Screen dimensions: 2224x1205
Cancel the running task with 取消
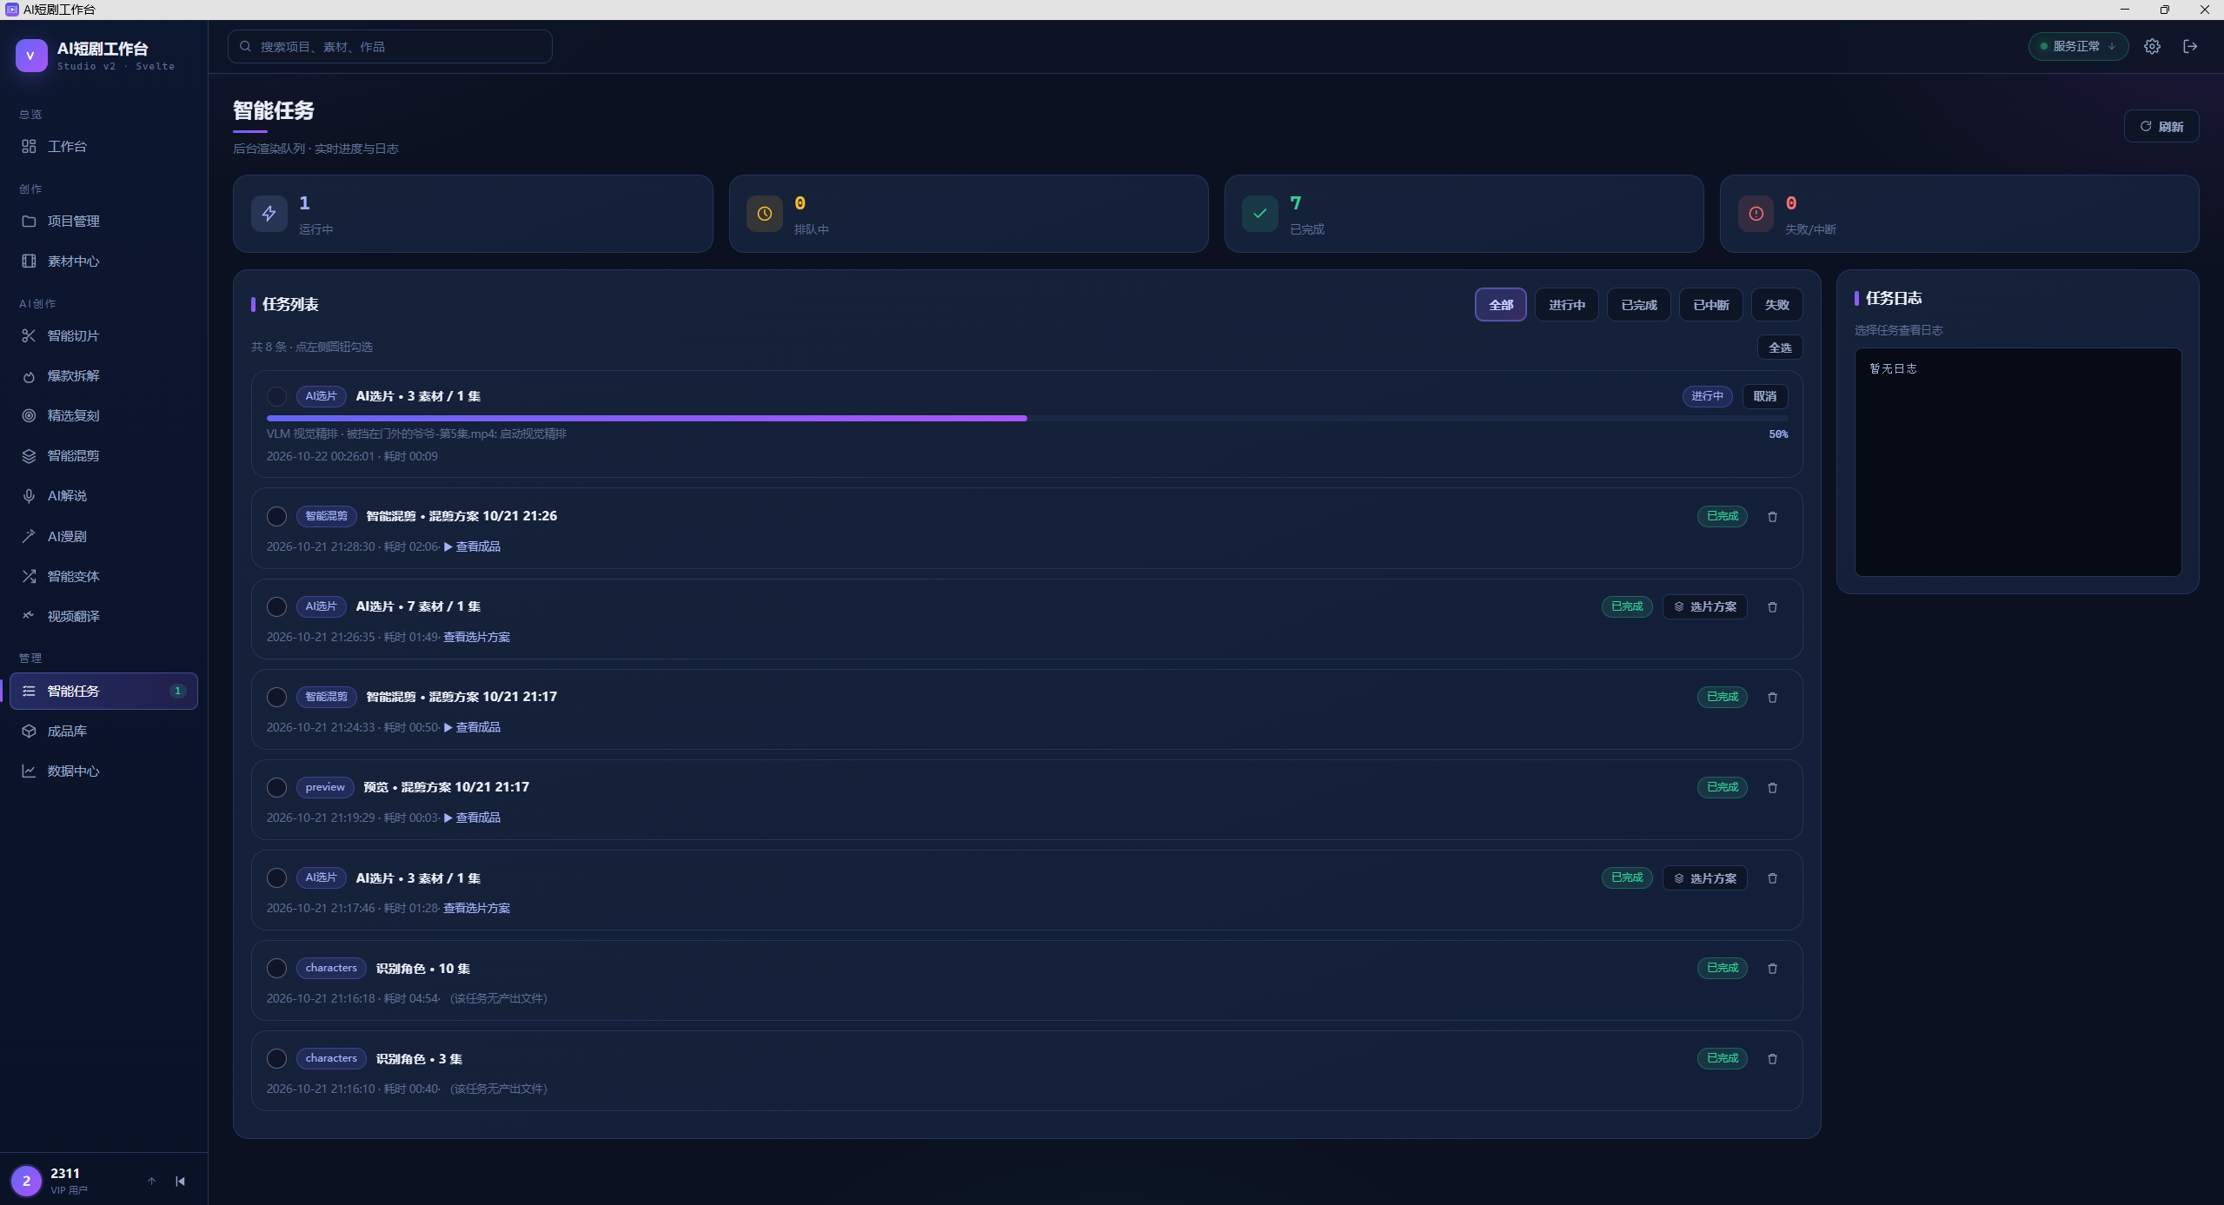click(1764, 396)
